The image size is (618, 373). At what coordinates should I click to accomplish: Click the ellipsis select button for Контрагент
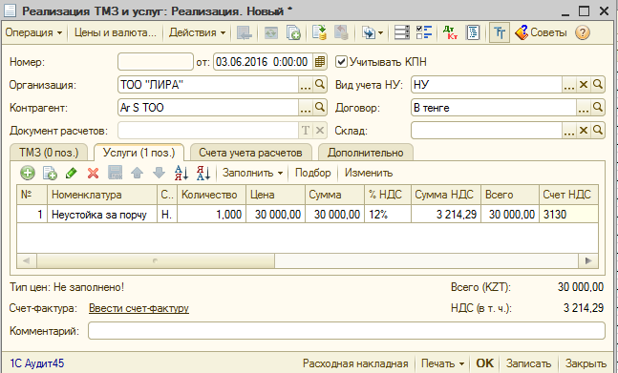[306, 108]
